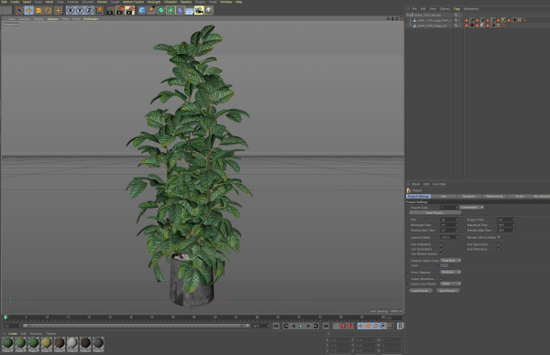Click Render to Picture Viewer icon
Viewport: 550px width, 355px height.
click(120, 10)
